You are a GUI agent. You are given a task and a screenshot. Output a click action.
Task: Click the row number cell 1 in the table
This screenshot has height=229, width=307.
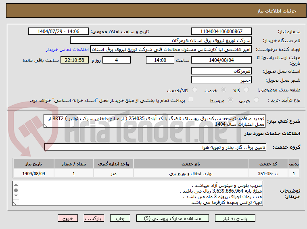[x=294, y=174]
